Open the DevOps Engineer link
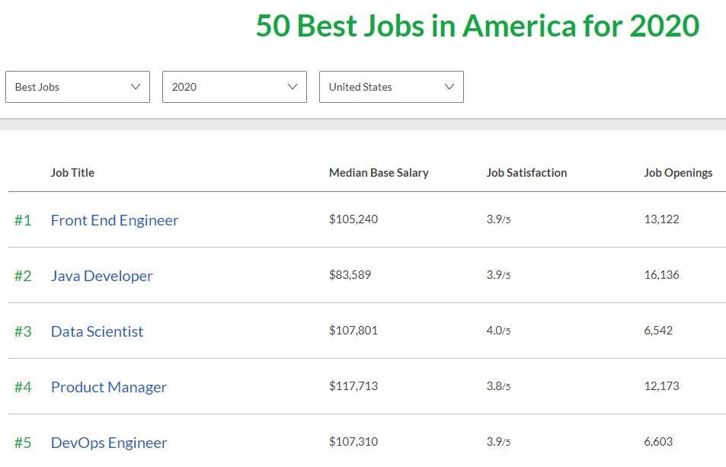Screen dimensions: 726x467 pos(108,443)
